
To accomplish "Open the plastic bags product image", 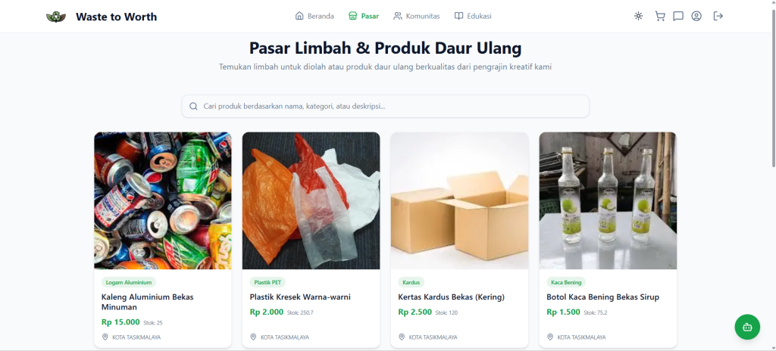I will [x=311, y=200].
